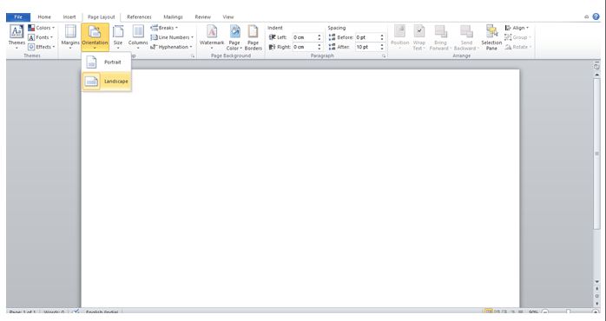606x321 pixels.
Task: Increase the Left indent stepper value
Action: [319, 36]
